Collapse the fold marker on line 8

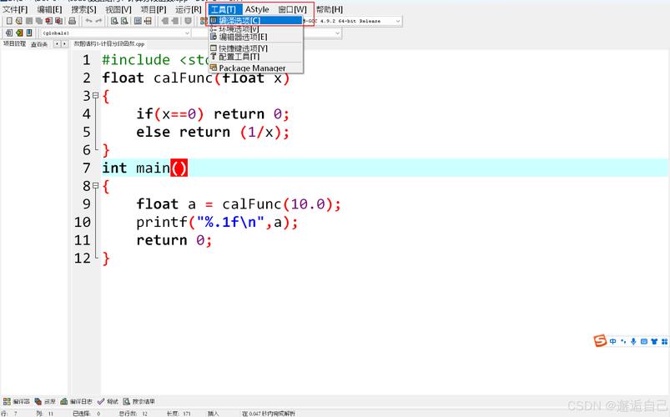tap(96, 186)
